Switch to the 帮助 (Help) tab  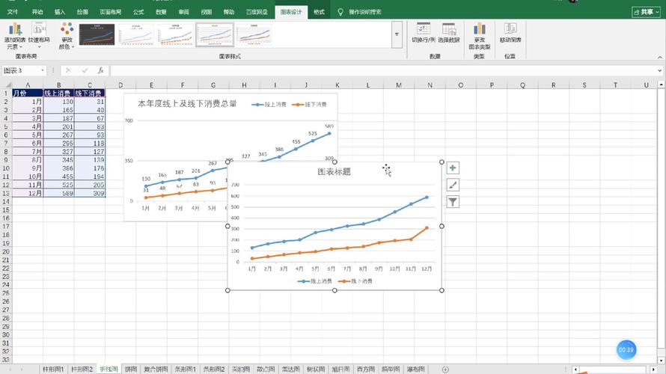[x=229, y=12]
